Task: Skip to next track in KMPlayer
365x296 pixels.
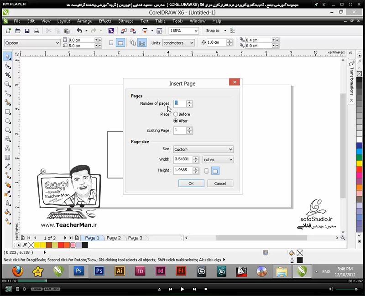Action: (x=194, y=289)
